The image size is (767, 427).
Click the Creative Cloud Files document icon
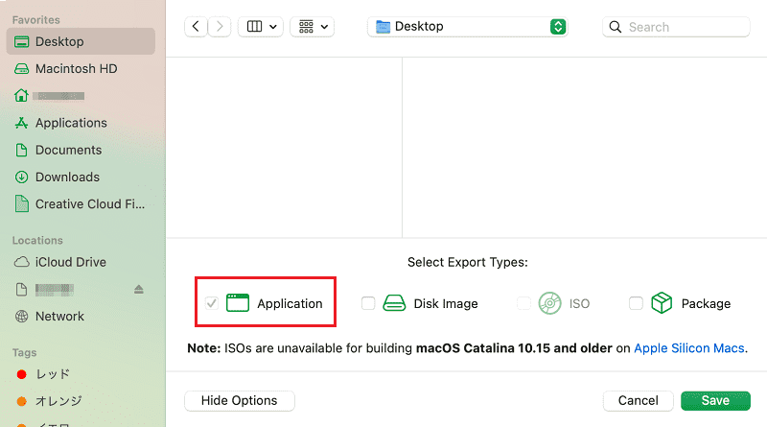[x=21, y=203]
